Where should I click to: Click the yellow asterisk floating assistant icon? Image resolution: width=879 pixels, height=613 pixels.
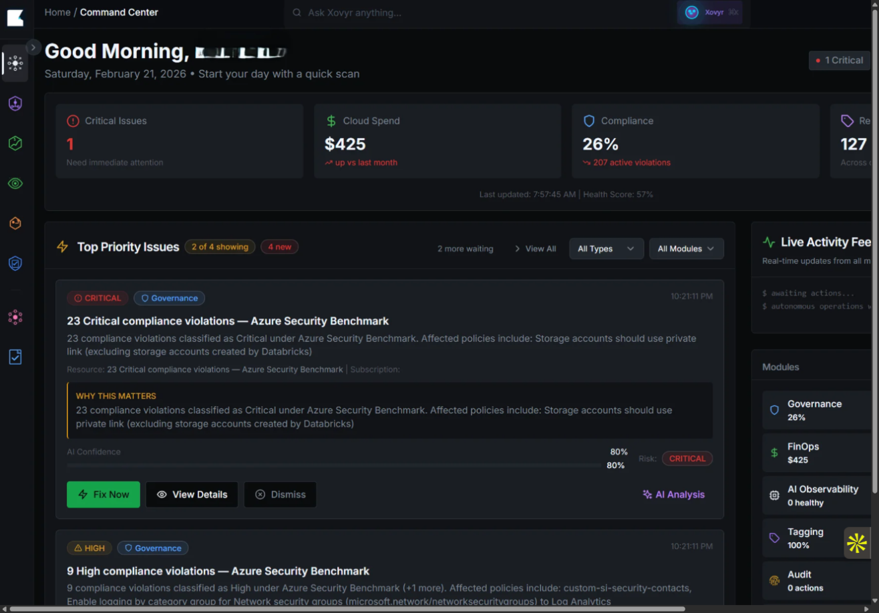point(856,543)
